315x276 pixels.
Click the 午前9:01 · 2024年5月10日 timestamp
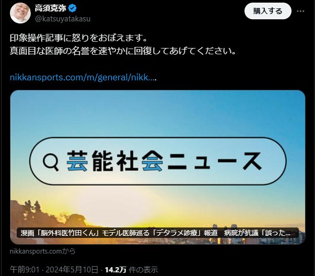pos(54,270)
